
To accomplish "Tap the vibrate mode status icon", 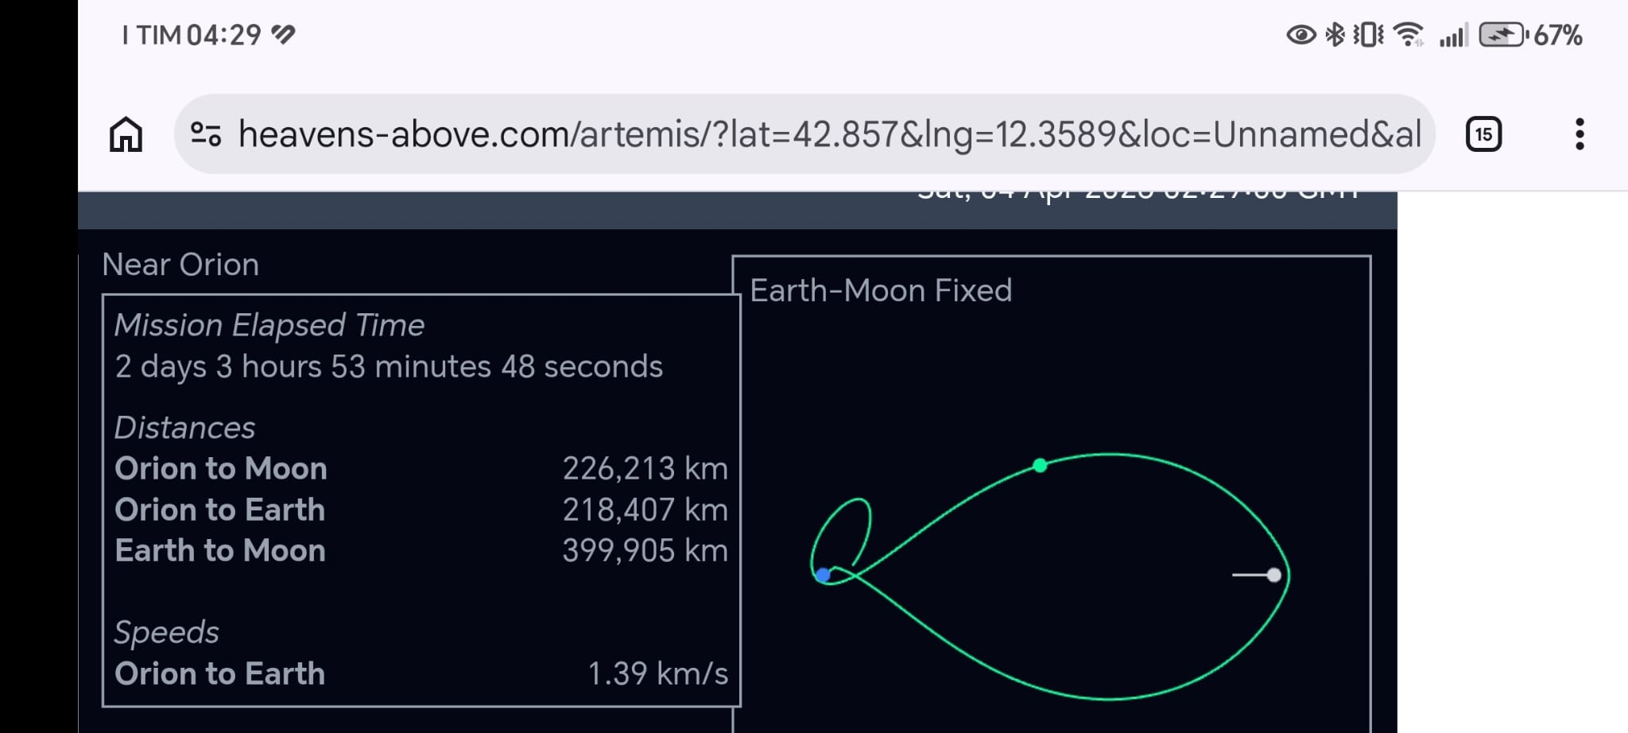I will [1368, 35].
